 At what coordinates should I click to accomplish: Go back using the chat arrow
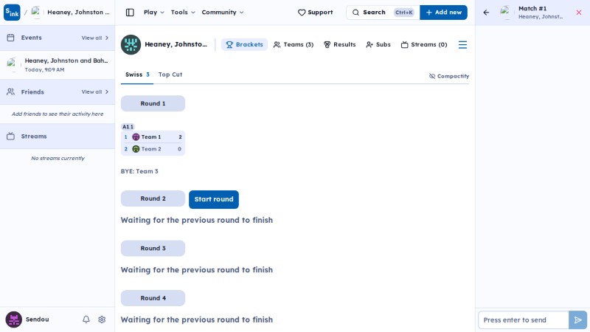(486, 13)
